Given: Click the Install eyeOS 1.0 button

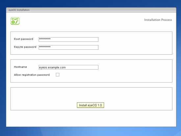Looking at the screenshot, I should (90, 105).
